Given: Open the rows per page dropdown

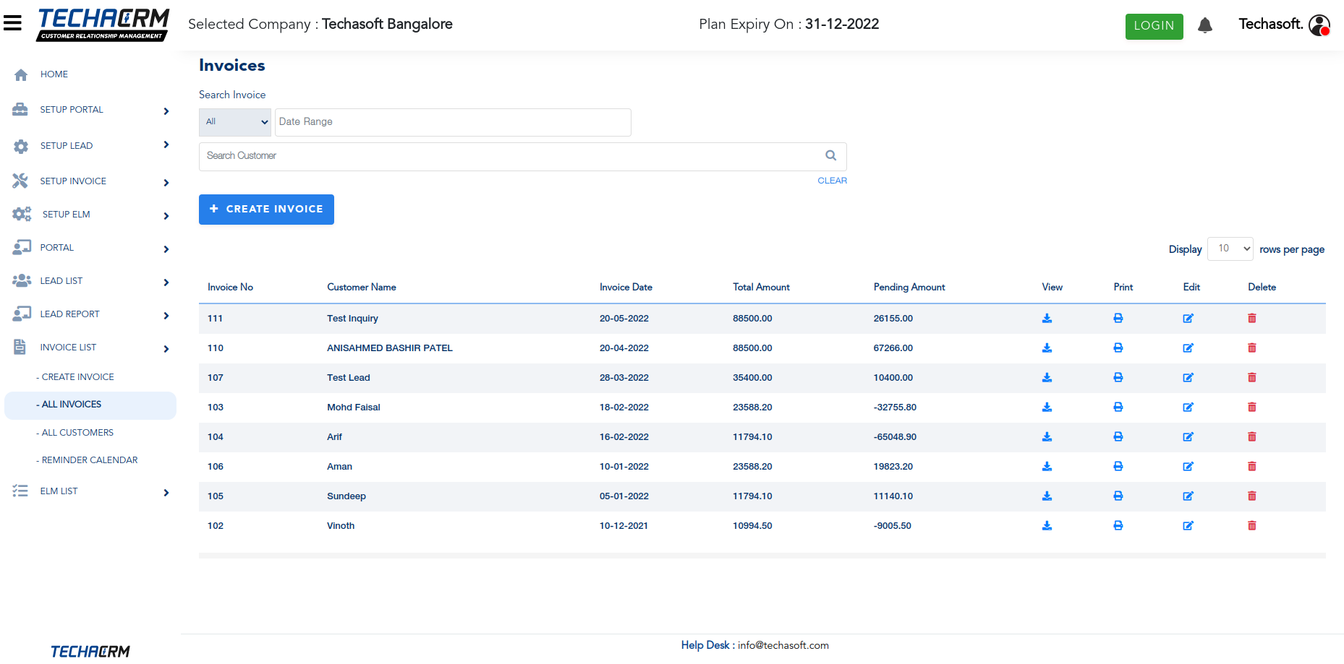Looking at the screenshot, I should pos(1230,249).
